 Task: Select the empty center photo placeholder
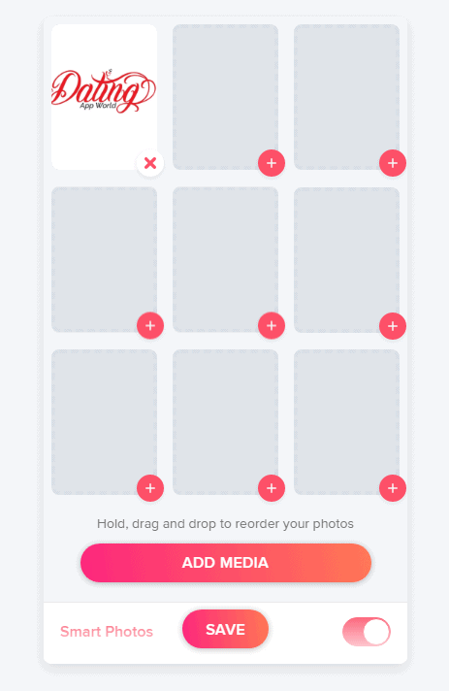[225, 259]
